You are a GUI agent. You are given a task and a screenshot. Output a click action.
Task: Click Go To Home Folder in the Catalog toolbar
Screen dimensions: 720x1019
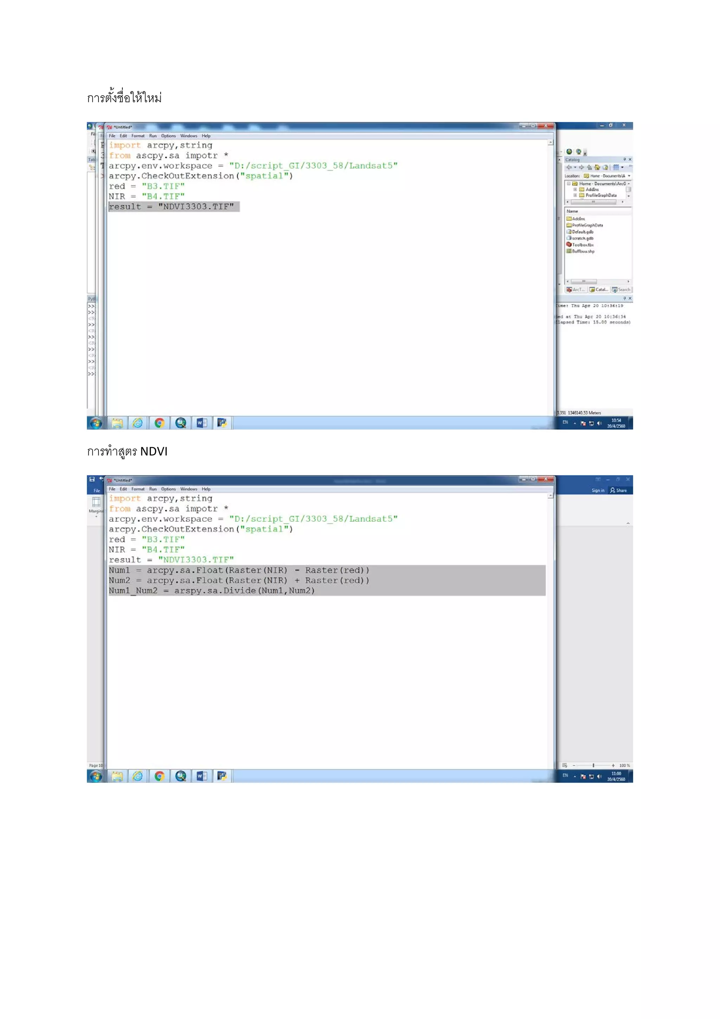pyautogui.click(x=597, y=167)
